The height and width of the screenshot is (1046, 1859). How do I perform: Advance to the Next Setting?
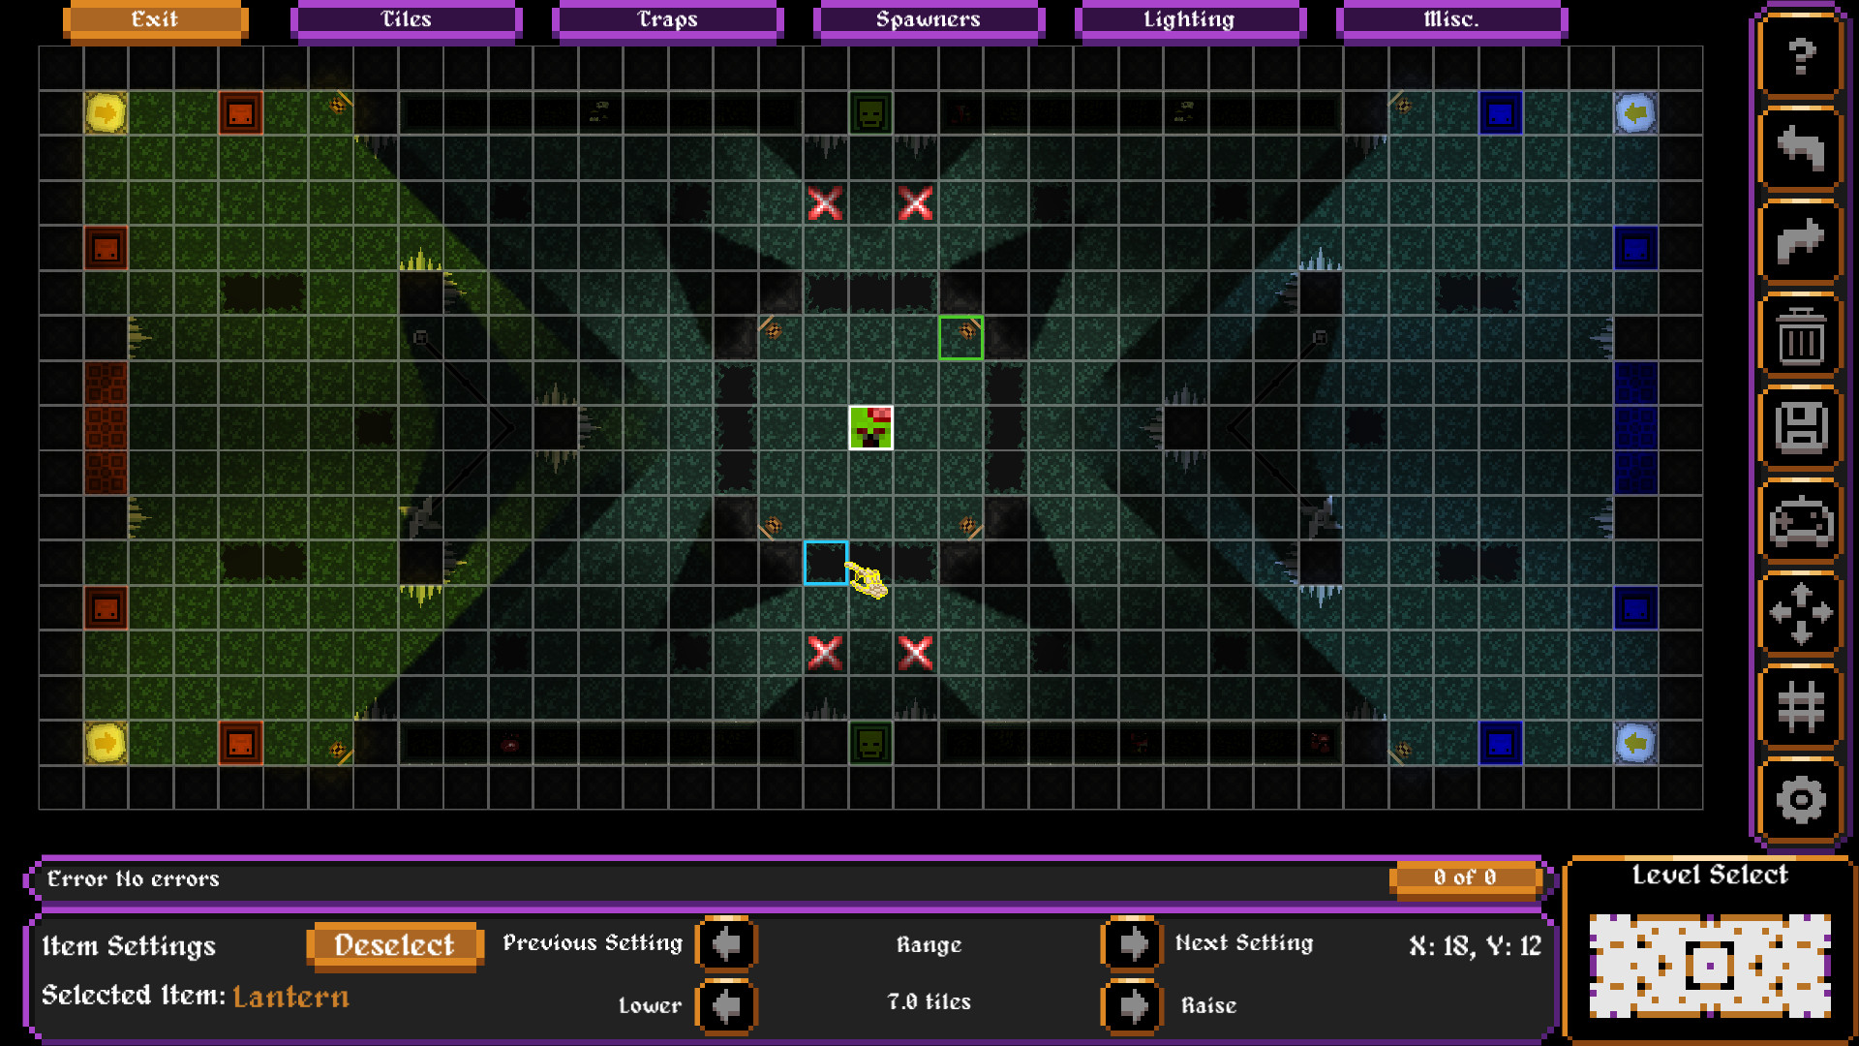click(1131, 944)
